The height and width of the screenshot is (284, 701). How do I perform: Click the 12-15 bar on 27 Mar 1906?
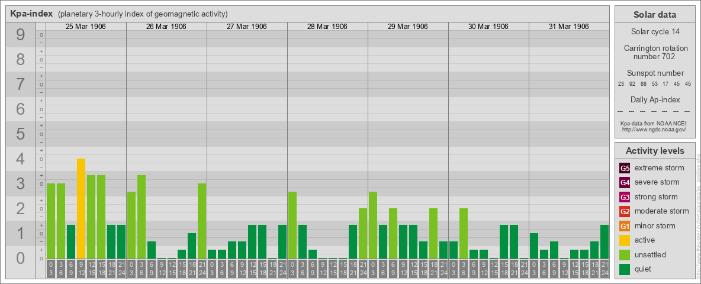(252, 241)
